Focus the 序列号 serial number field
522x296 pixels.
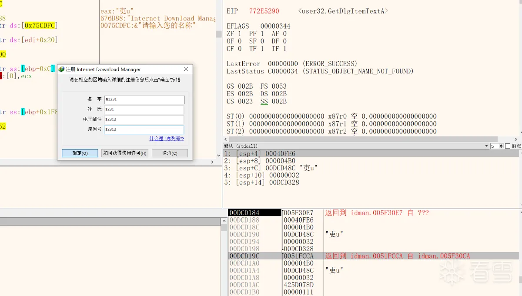(x=144, y=130)
